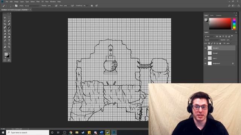Screen dimensions: 241x135
Task: Select the Brush tool in toolbox
Action: point(9,27)
